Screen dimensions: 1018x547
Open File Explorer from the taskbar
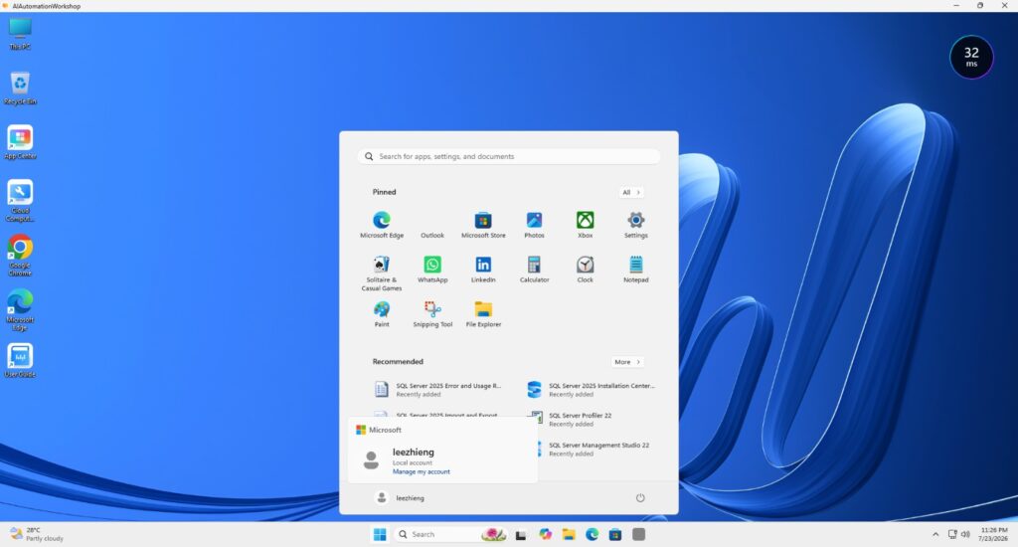(x=569, y=534)
